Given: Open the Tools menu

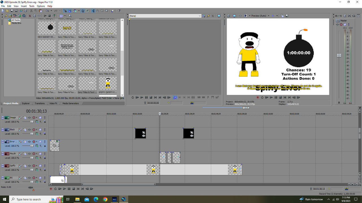Looking at the screenshot, I should coord(32,6).
